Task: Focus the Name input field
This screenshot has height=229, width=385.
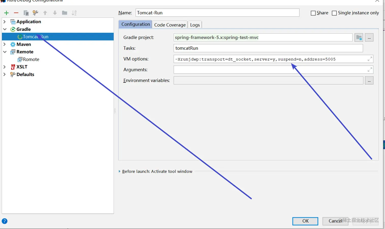Action: [217, 13]
